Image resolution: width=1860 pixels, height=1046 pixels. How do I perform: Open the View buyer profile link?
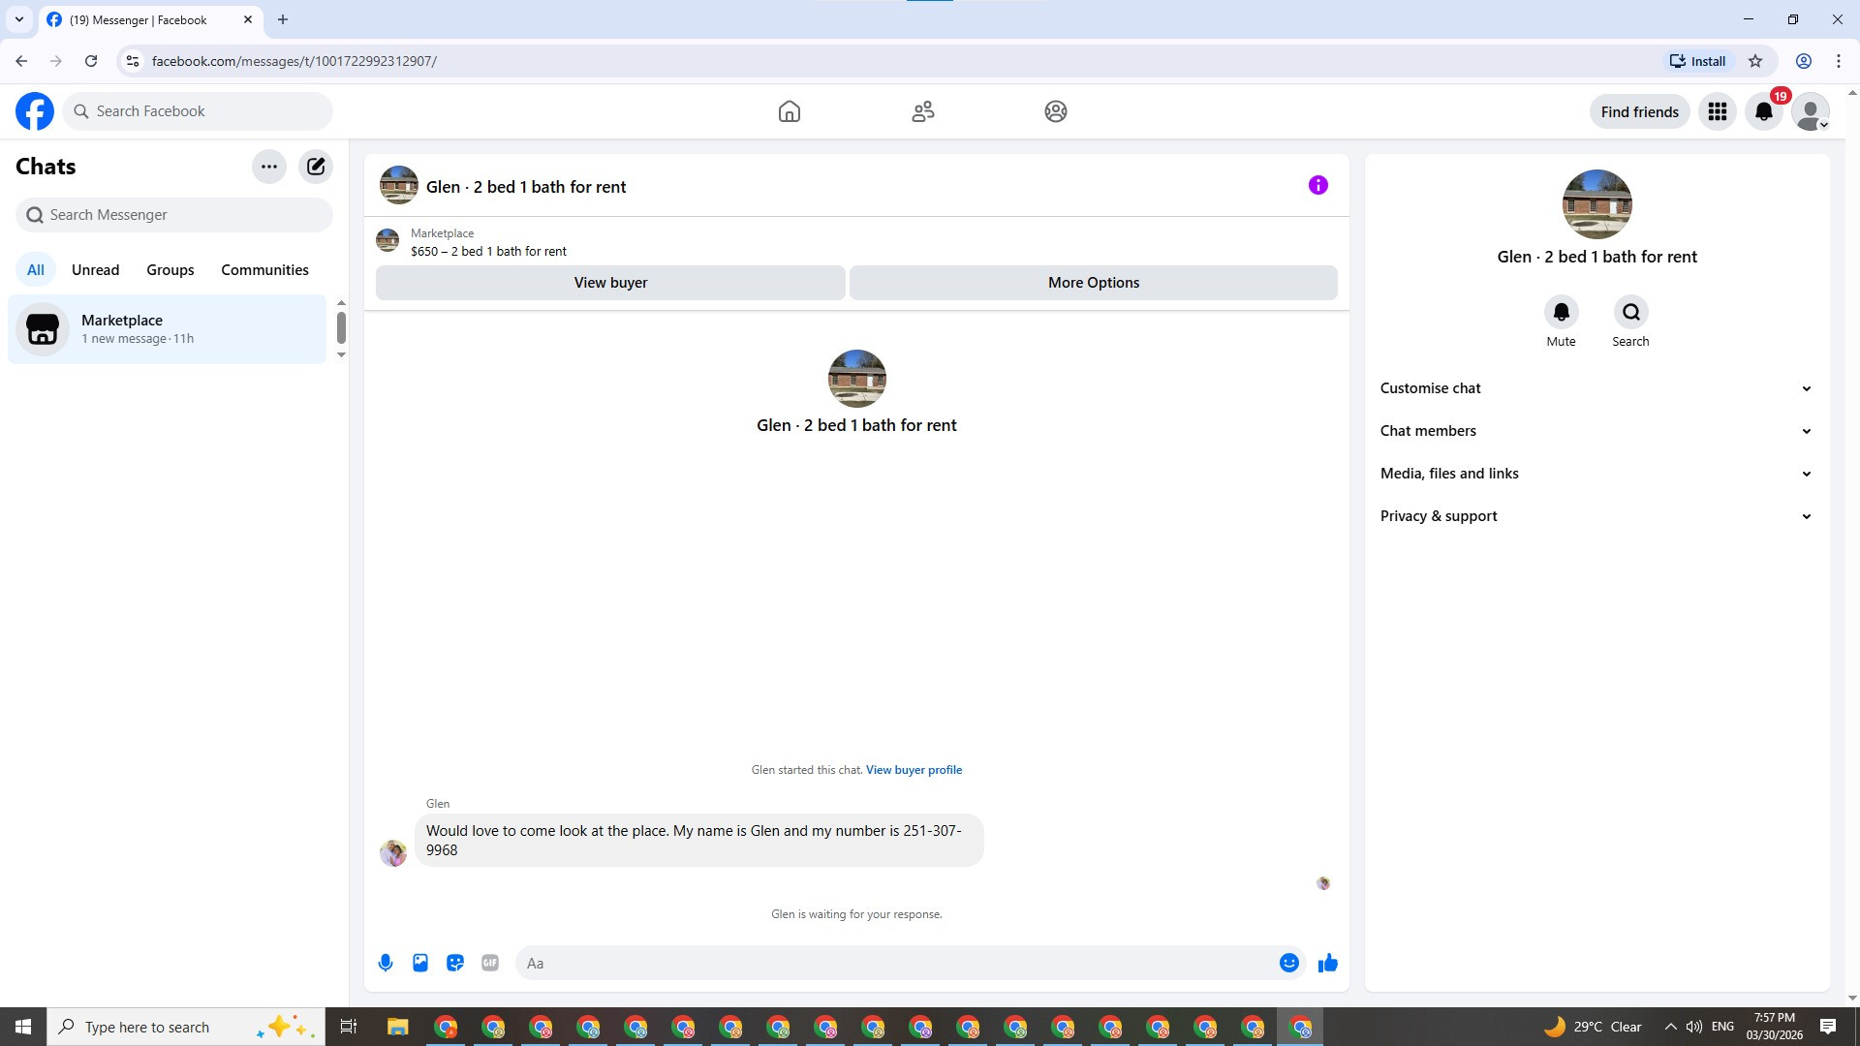point(914,770)
